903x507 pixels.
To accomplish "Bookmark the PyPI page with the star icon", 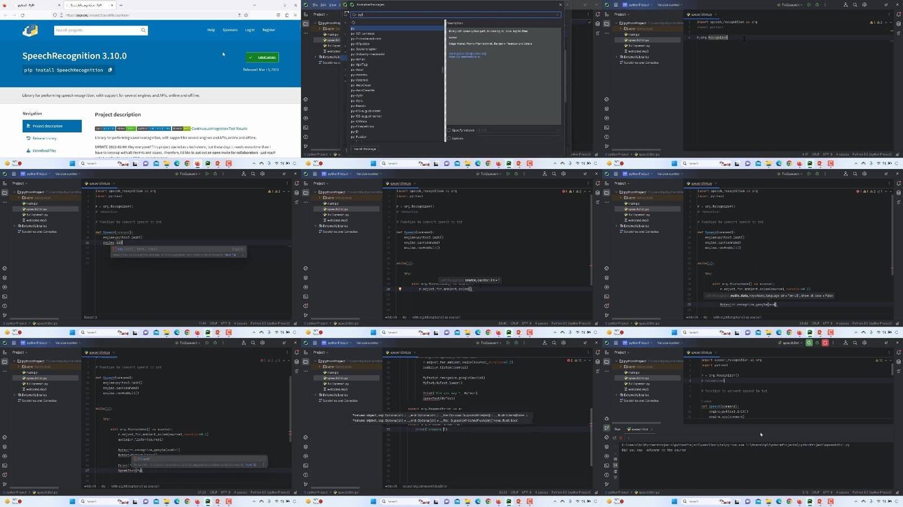I will [247, 15].
